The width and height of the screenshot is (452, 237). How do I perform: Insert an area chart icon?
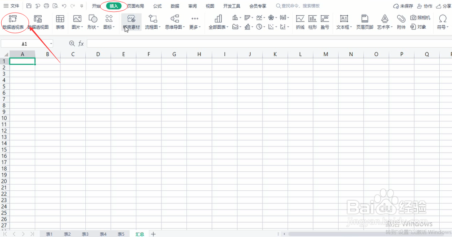(x=237, y=27)
